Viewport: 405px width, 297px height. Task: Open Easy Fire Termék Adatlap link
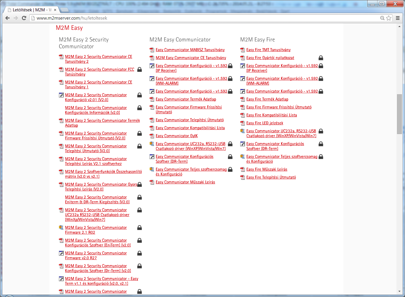click(267, 99)
